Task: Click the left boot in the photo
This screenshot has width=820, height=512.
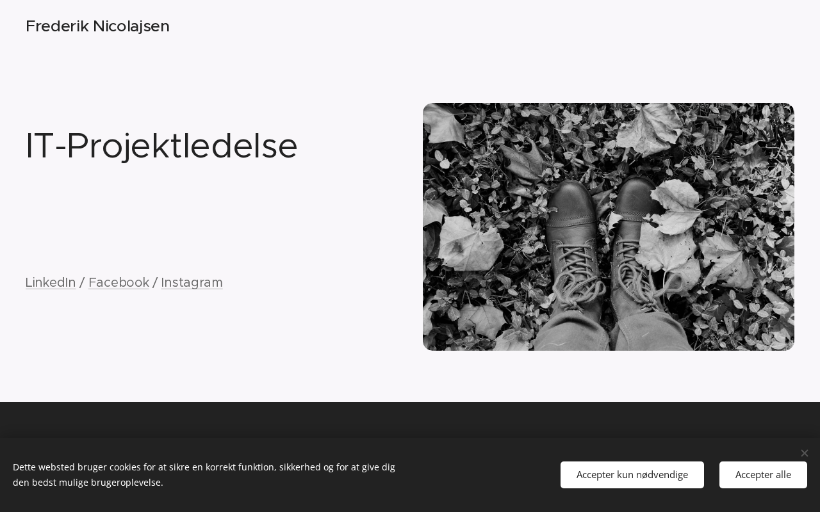Action: click(x=573, y=256)
